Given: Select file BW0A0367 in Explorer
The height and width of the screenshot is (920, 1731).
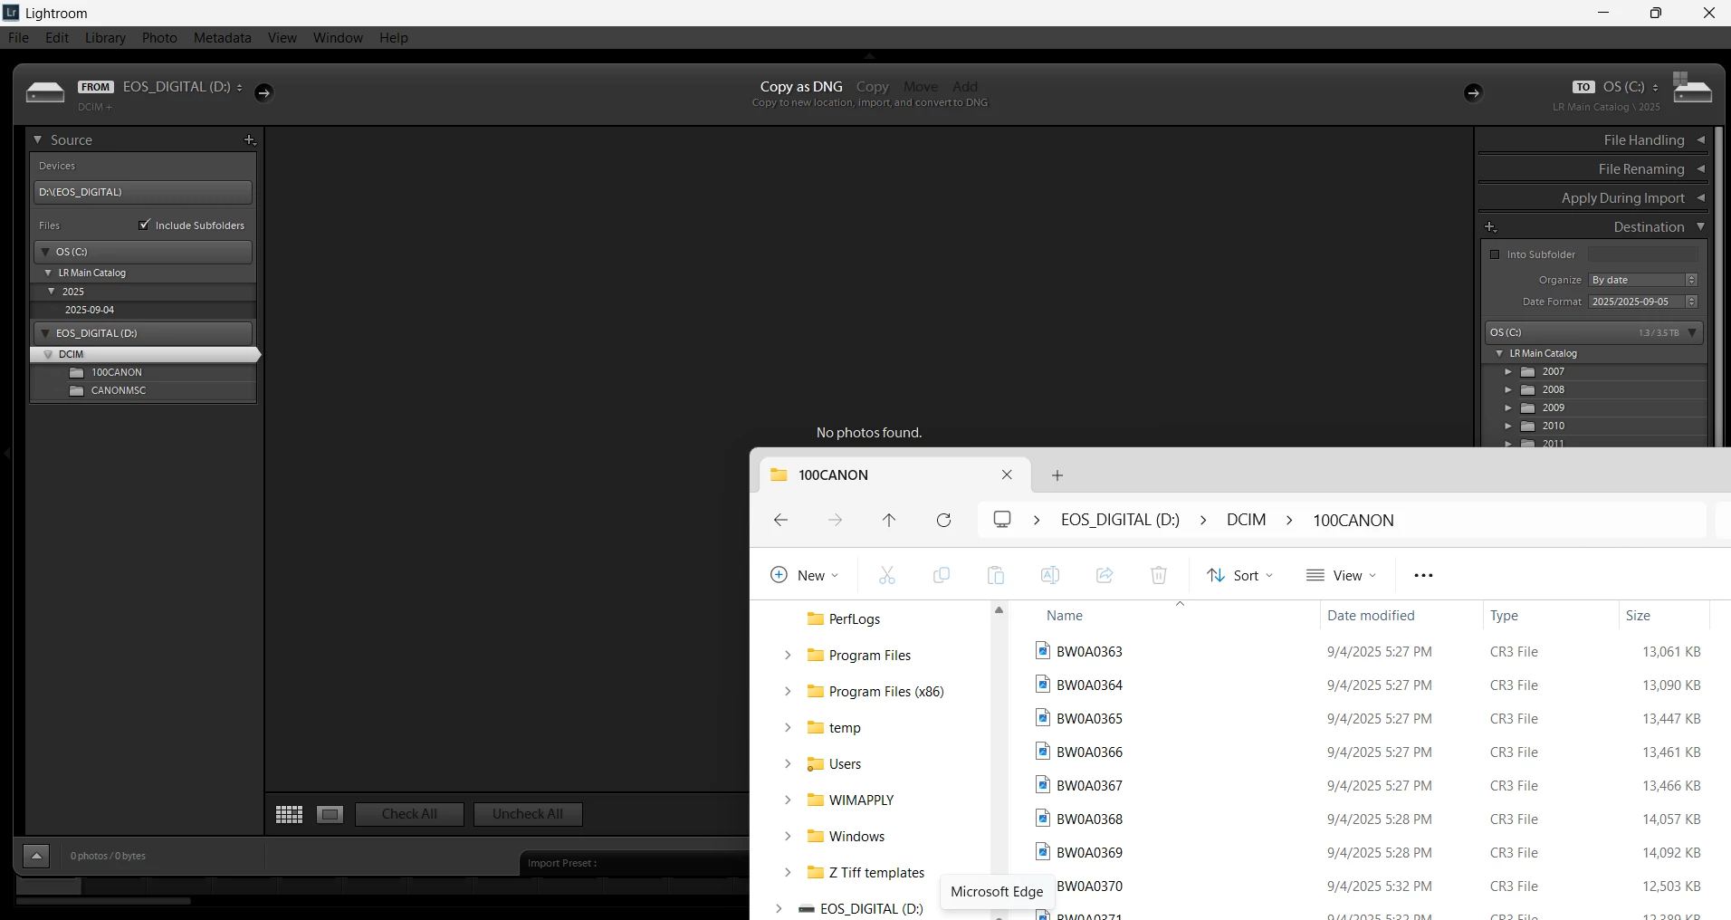Looking at the screenshot, I should 1089,786.
